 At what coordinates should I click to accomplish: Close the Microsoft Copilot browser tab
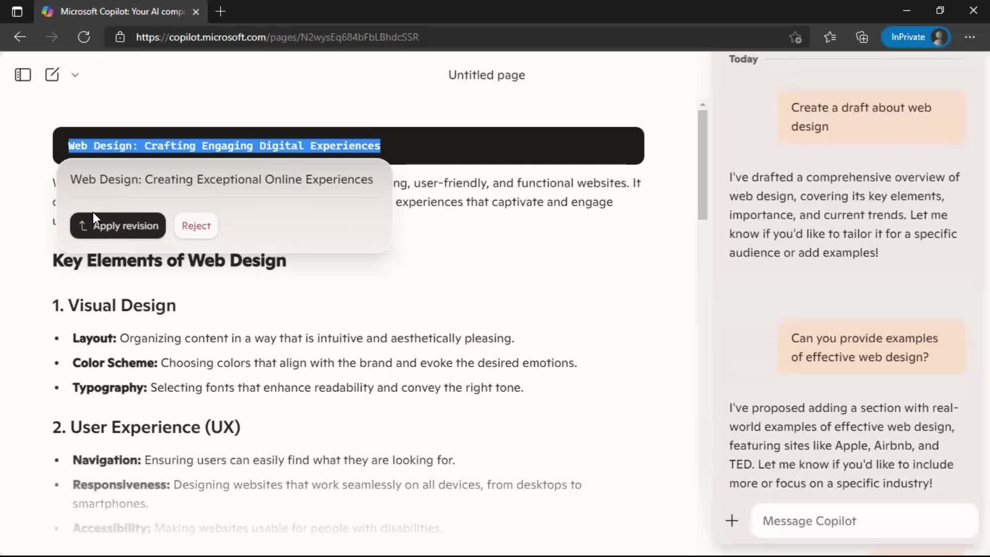pyautogui.click(x=196, y=11)
